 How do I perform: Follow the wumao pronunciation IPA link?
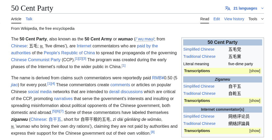[145, 39]
